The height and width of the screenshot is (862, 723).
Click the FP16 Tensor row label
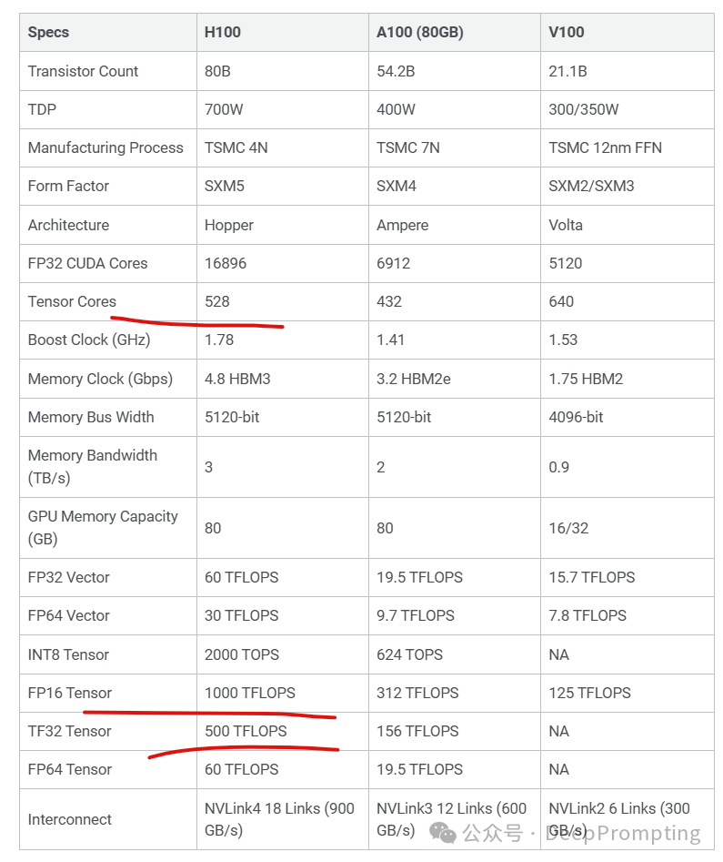70,693
